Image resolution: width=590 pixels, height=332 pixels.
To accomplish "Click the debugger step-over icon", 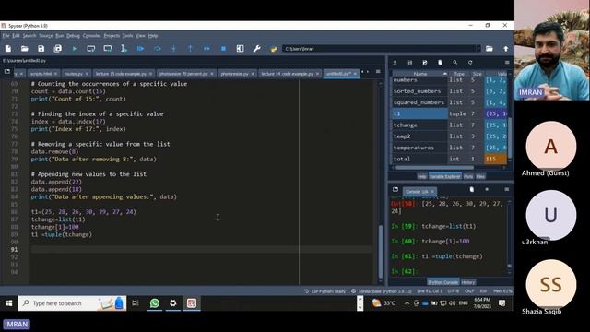I will click(x=158, y=49).
